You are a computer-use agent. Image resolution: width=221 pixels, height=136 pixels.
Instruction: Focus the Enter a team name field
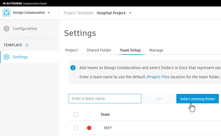(x=105, y=98)
